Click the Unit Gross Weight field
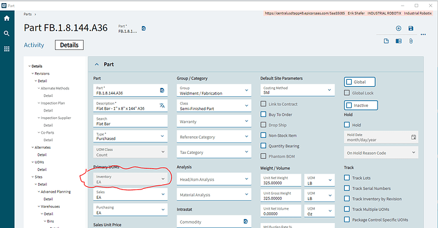This screenshot has width=438, height=228. pyautogui.click(x=281, y=196)
